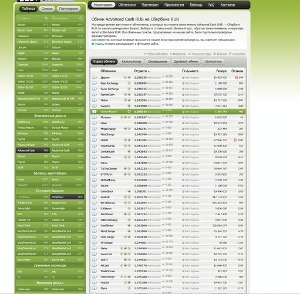This screenshot has height=294, width=300.
Task: Open the Калькулятор tab
Action: pos(132,62)
